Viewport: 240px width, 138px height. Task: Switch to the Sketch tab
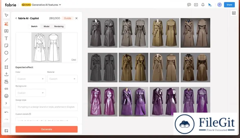click(34, 27)
